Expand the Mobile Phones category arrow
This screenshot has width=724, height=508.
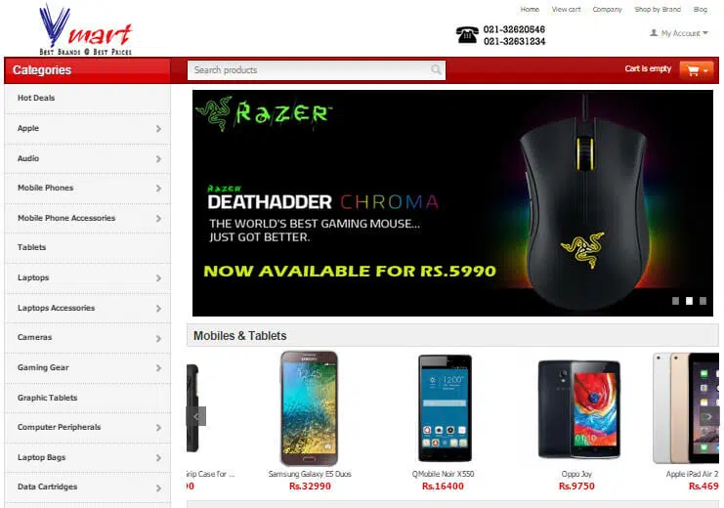click(158, 189)
